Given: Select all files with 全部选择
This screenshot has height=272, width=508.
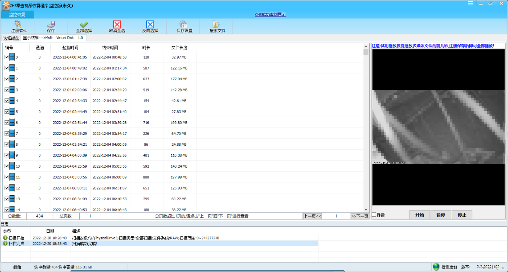Looking at the screenshot, I should [84, 27].
